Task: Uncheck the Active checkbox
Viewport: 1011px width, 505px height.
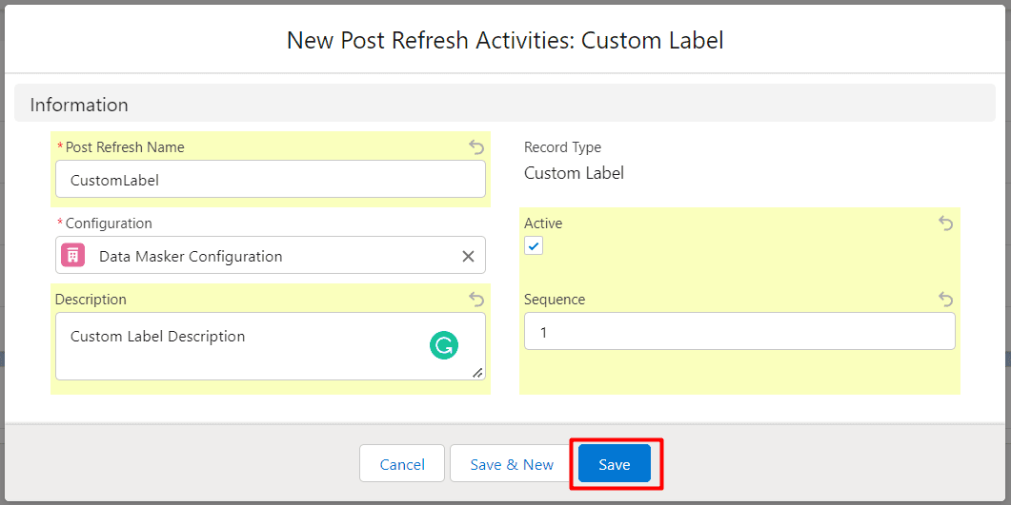Action: click(x=534, y=246)
